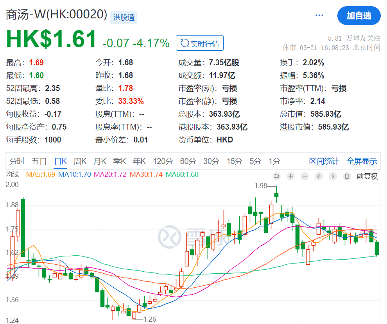Click the 换手 value 2.02%
387x324 pixels.
coord(314,62)
